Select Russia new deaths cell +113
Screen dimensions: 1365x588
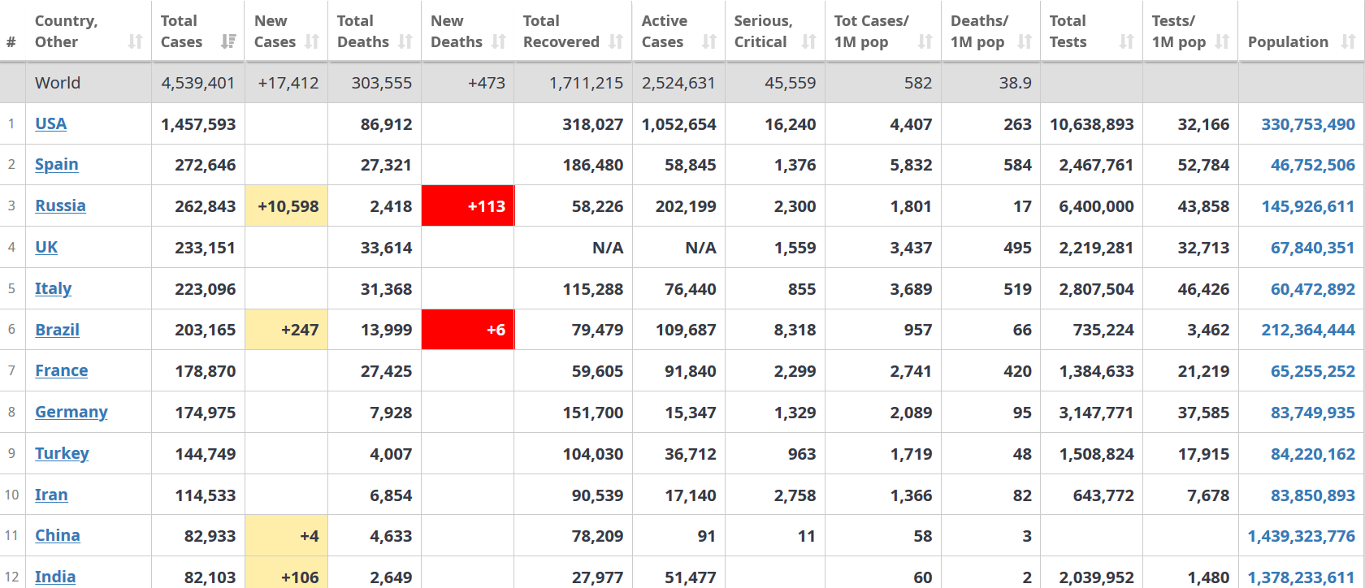(x=467, y=206)
